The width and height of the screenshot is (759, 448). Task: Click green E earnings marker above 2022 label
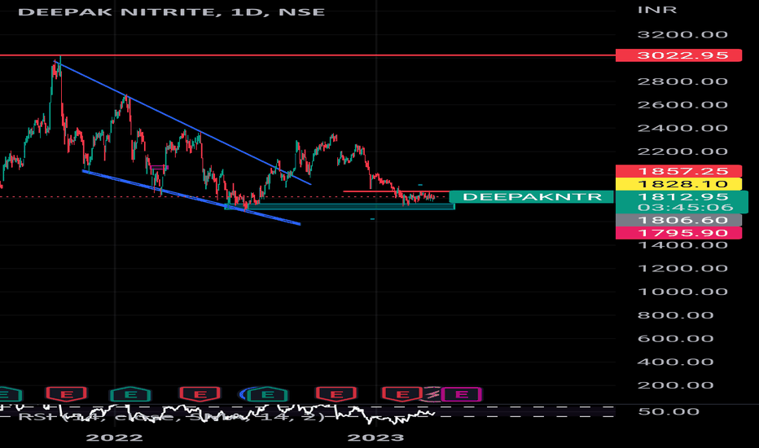tap(130, 394)
